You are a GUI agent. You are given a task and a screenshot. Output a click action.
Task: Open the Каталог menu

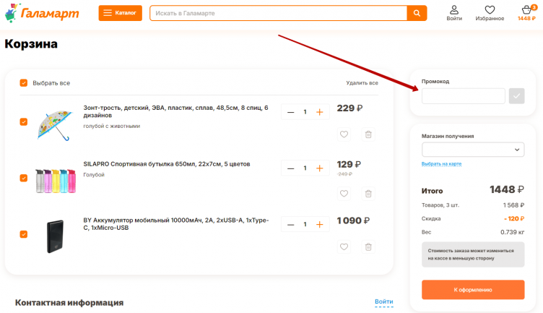pos(120,13)
